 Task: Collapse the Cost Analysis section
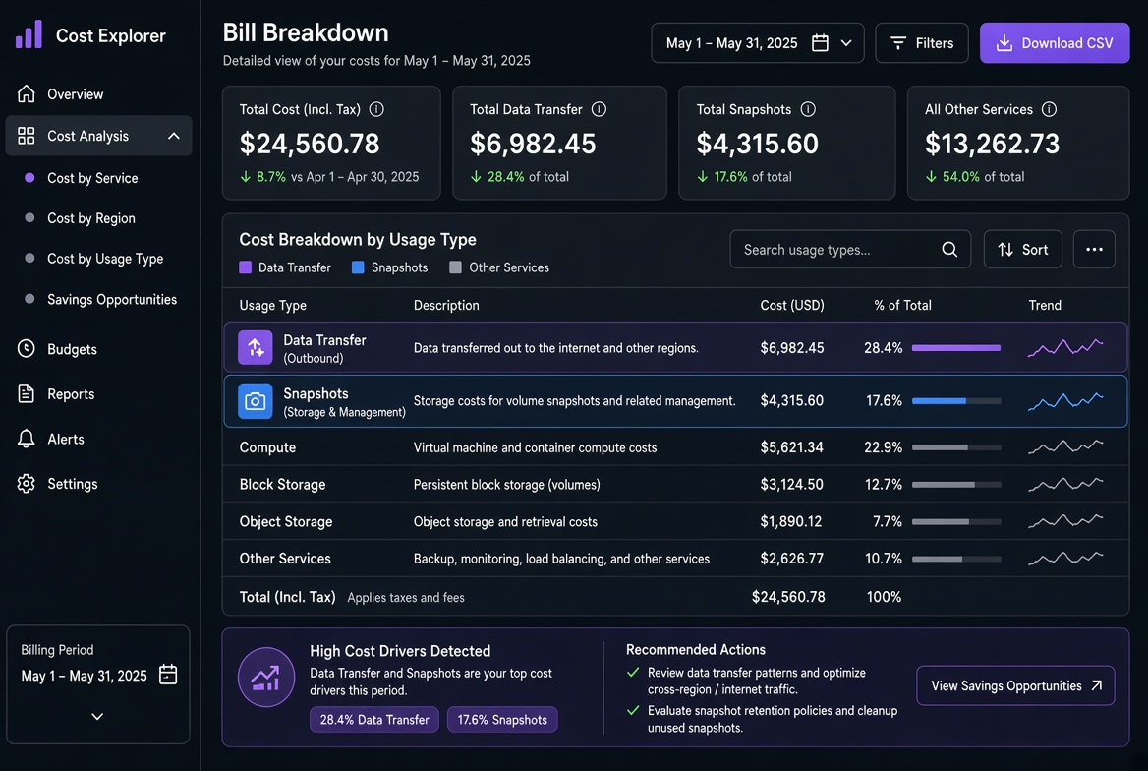tap(174, 136)
